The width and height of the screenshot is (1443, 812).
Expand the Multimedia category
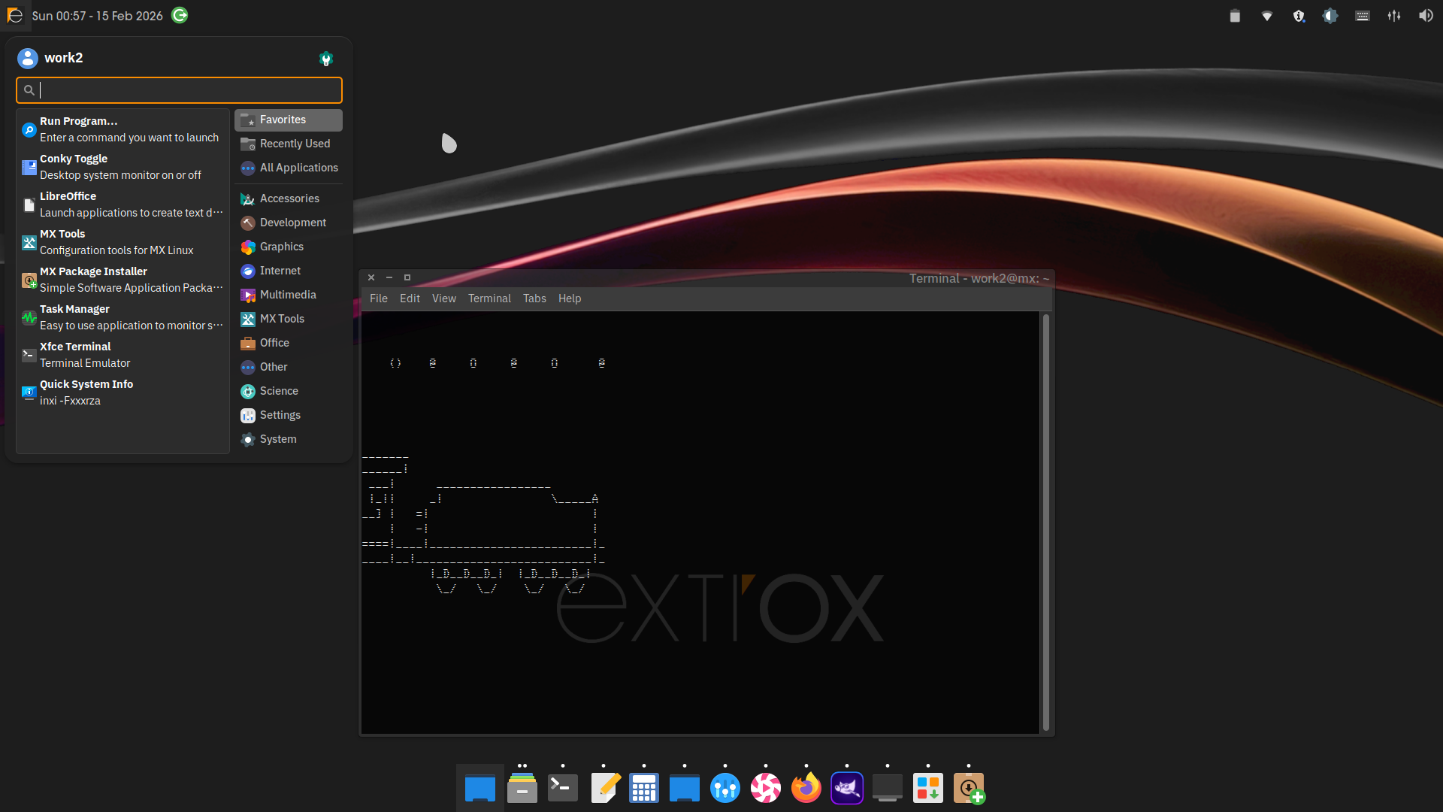point(287,295)
